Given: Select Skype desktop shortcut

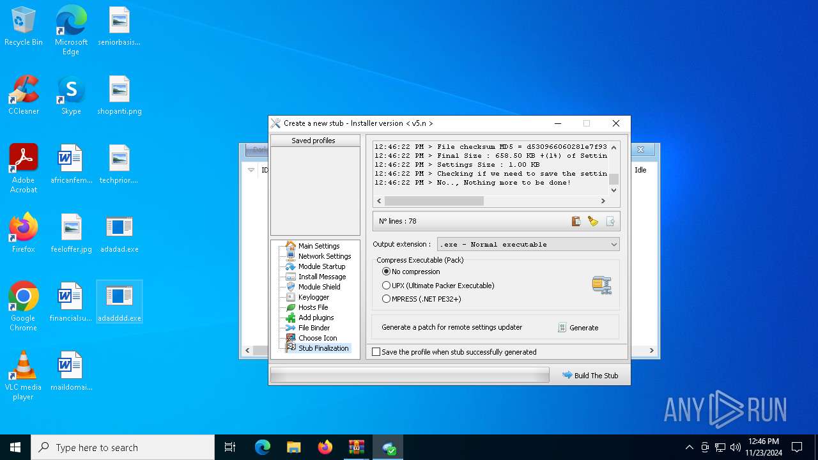Looking at the screenshot, I should (x=71, y=95).
